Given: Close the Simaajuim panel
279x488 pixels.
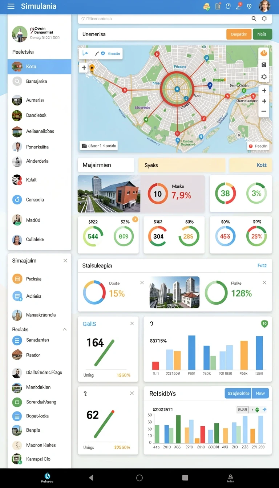Looking at the screenshot, I should [65, 261].
